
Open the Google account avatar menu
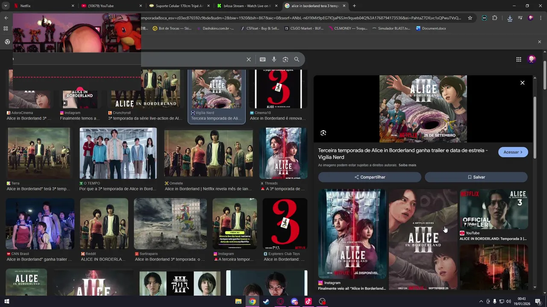532,59
